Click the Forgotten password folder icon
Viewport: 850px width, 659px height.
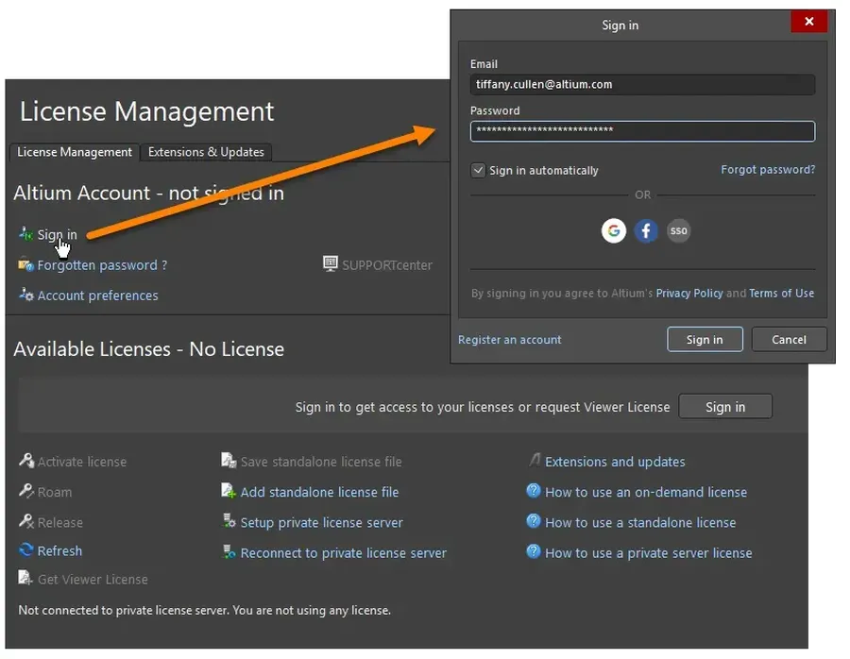[x=25, y=264]
